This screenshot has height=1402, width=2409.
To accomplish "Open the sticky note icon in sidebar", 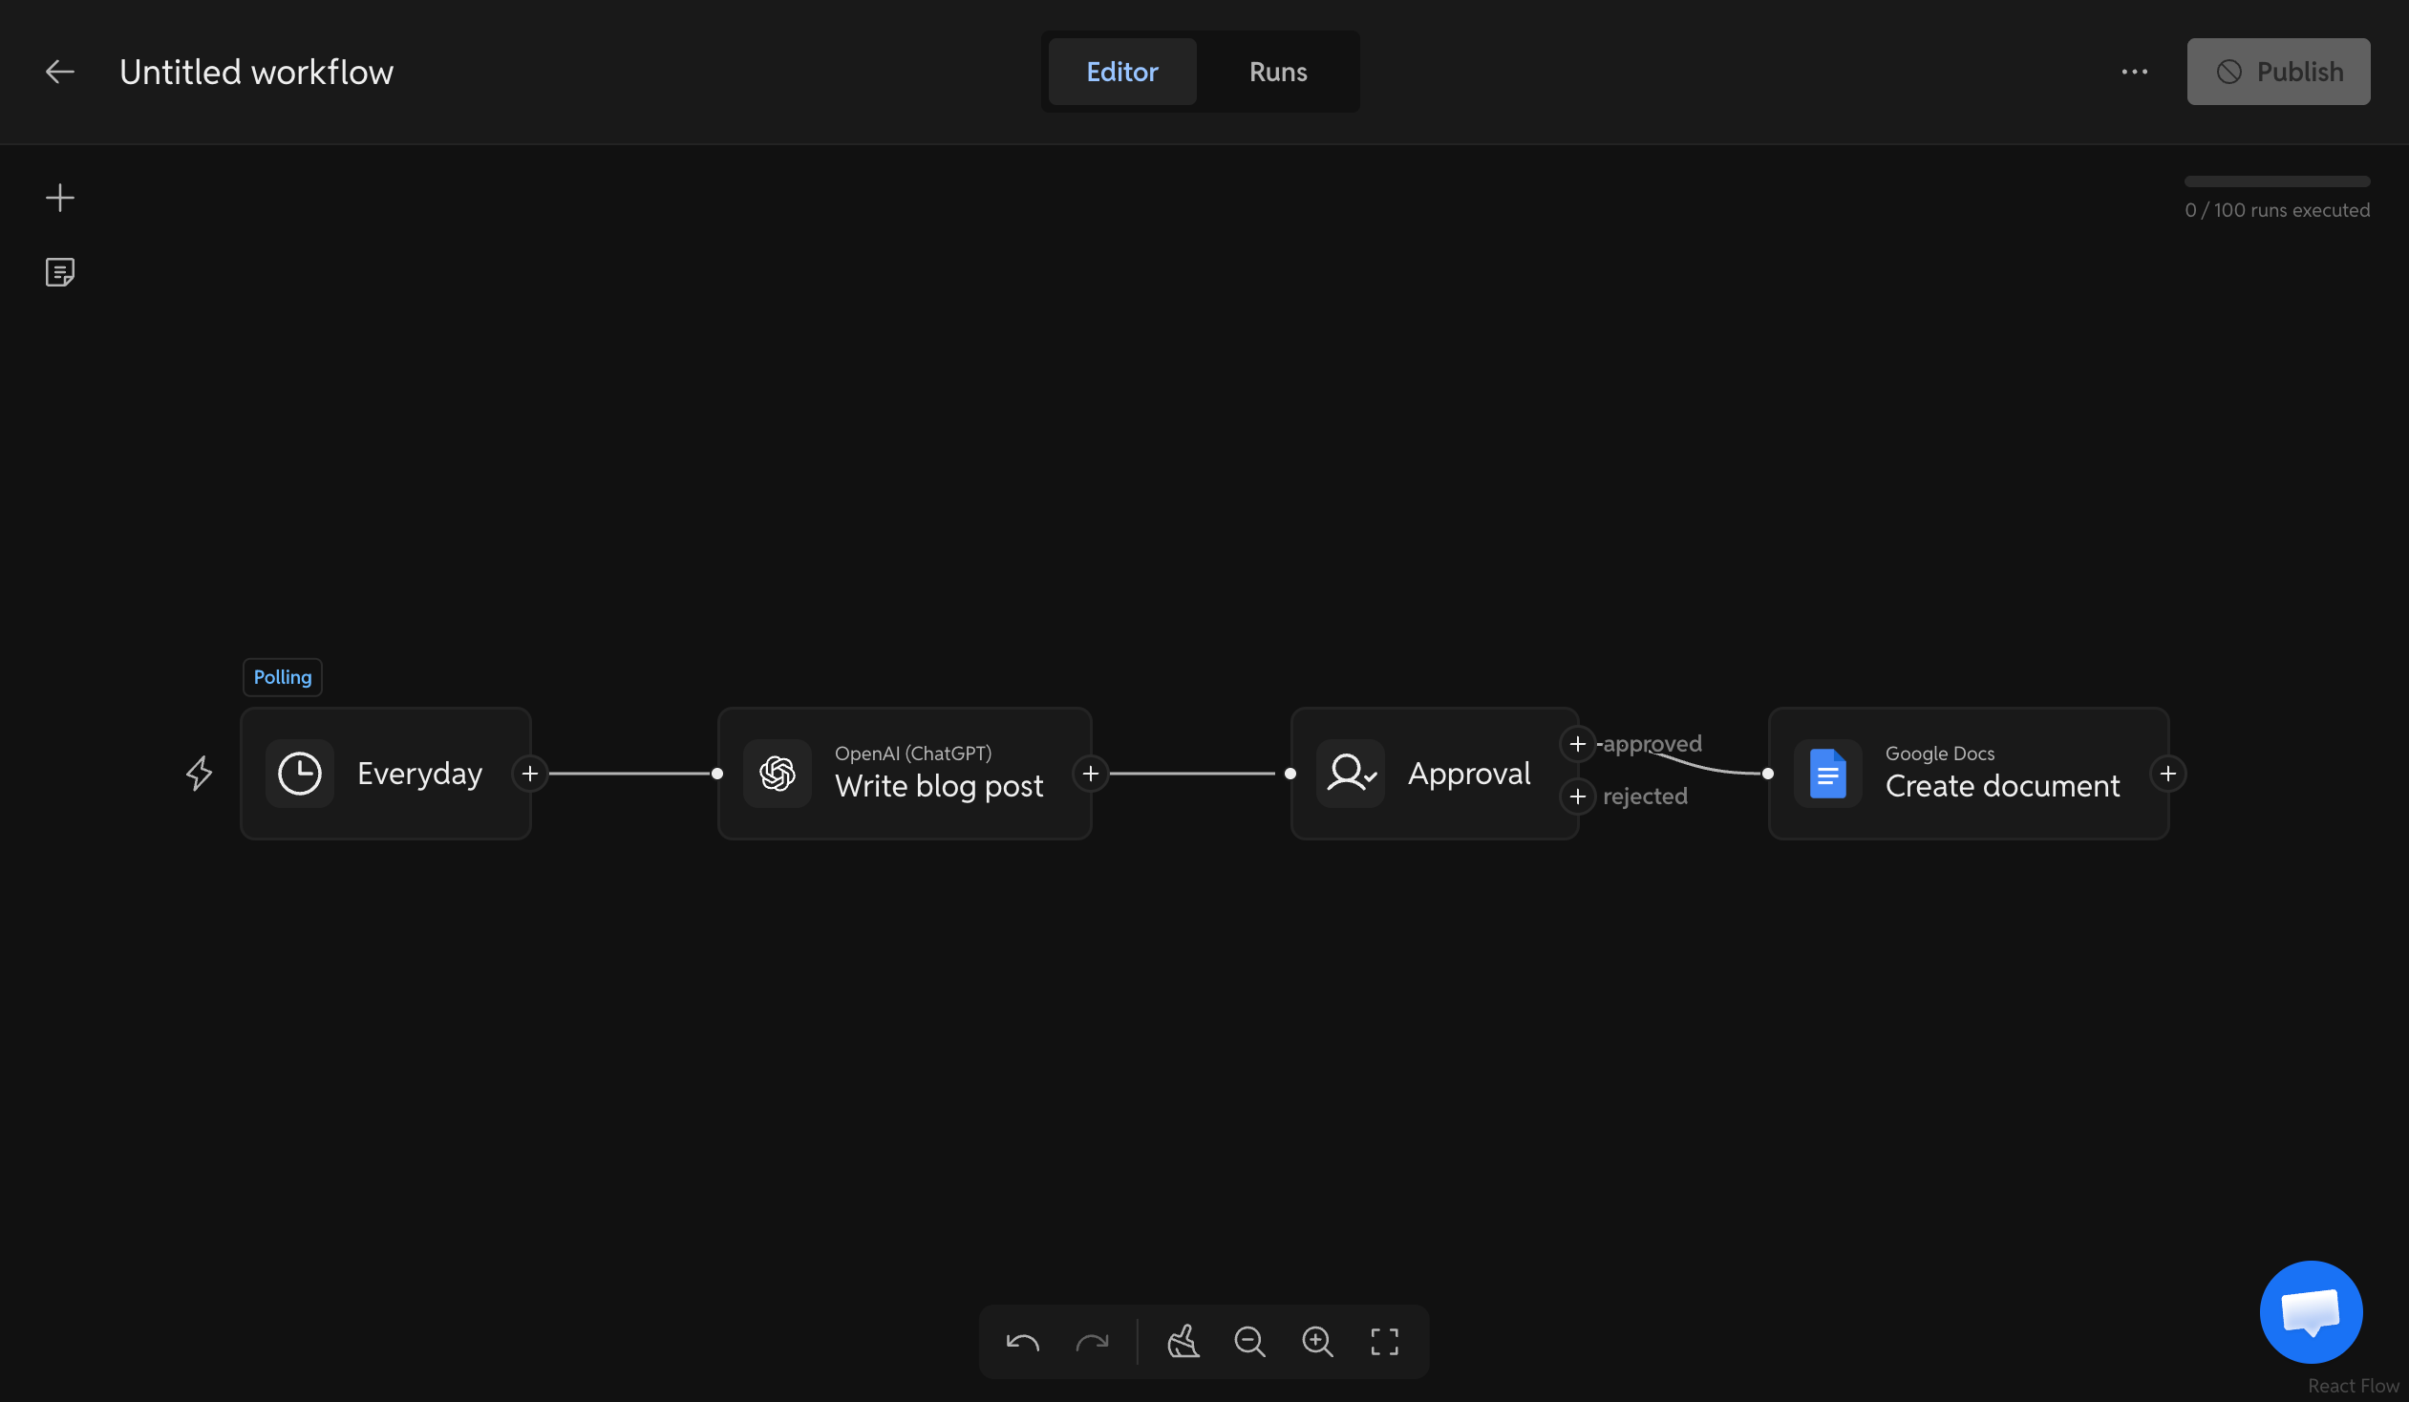I will 59,272.
